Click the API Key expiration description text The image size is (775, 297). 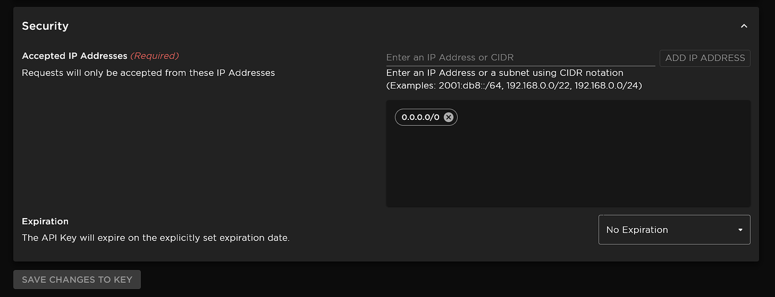click(156, 238)
